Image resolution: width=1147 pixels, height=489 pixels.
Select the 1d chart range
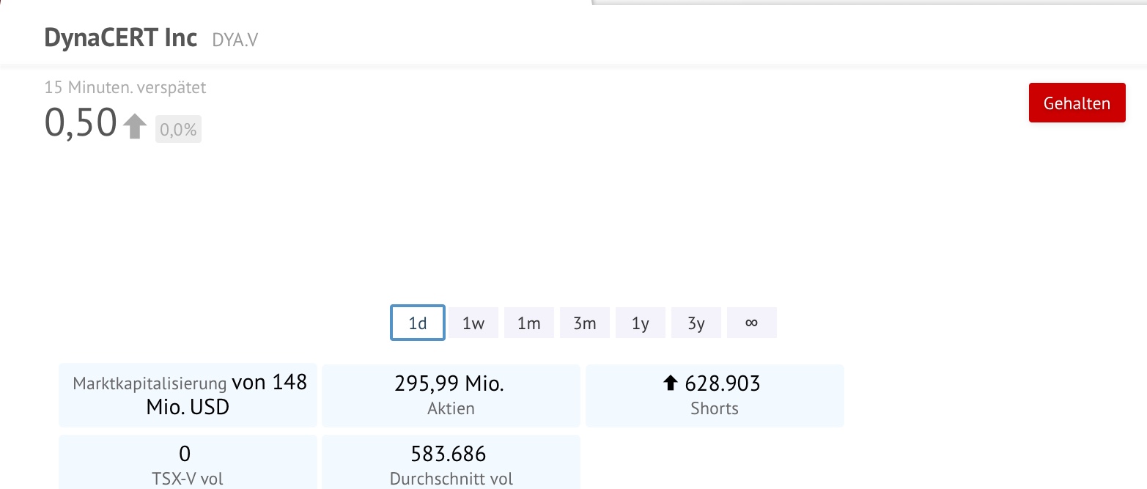[417, 323]
